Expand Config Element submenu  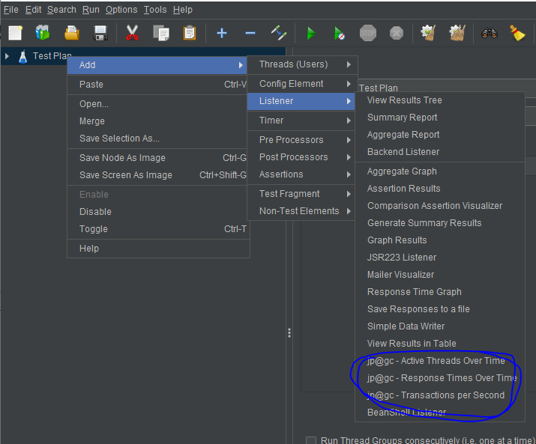click(302, 84)
